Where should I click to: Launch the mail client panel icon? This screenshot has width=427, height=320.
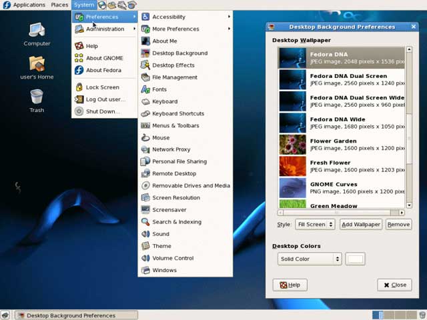pos(111,5)
